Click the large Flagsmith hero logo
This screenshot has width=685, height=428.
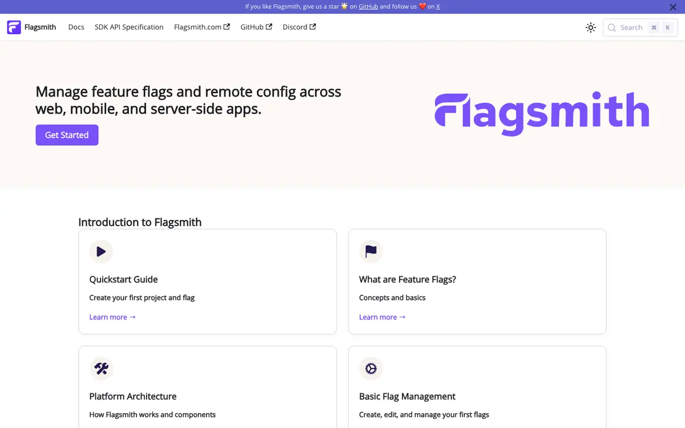coord(542,113)
